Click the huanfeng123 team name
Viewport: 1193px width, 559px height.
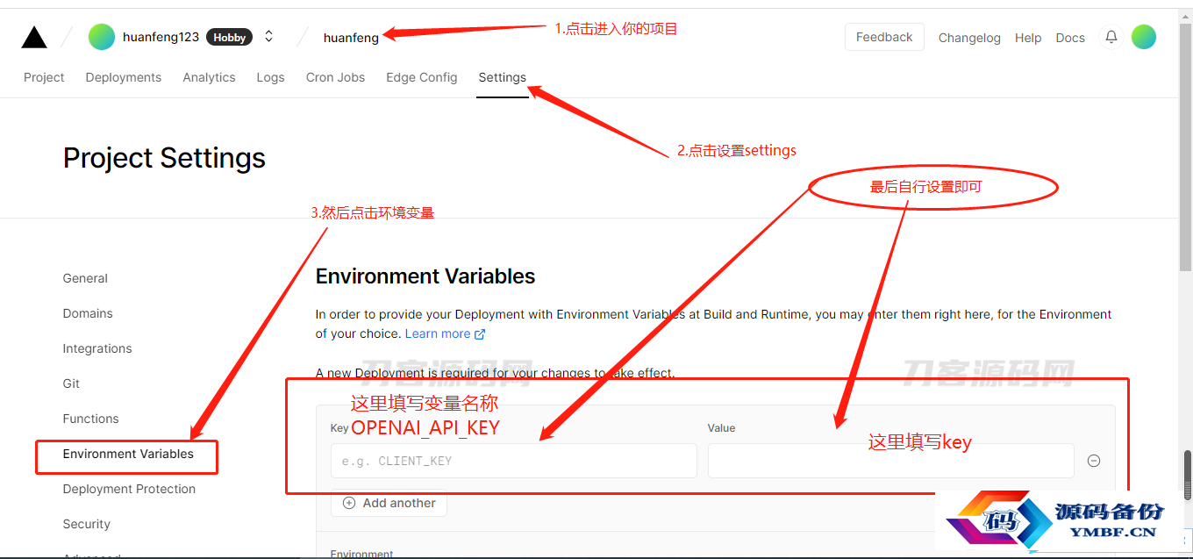[161, 37]
